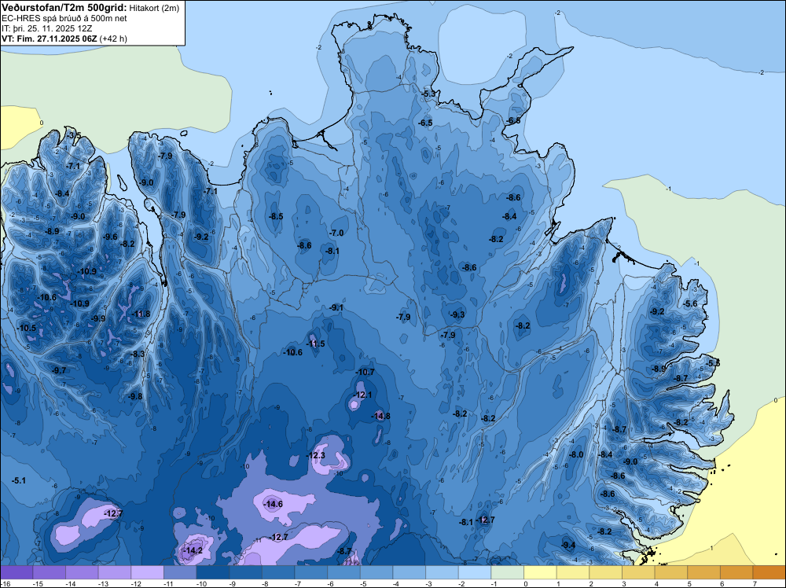Click the "-8.3" temperature label on the map

coord(138,354)
